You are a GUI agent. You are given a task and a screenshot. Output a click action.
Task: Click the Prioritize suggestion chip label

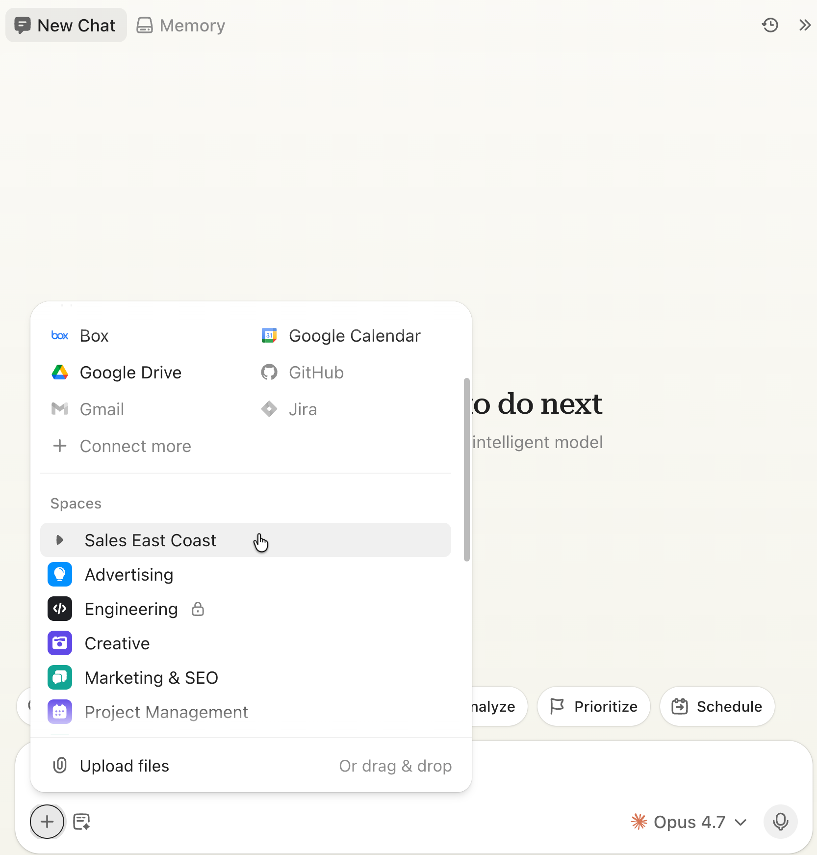coord(606,706)
